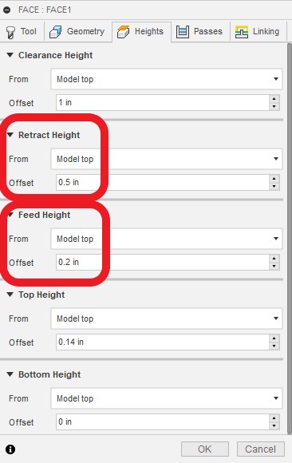Viewport: 292px width, 463px height.
Task: Collapse dialog using FACE1 header minus icon
Action: point(7,10)
